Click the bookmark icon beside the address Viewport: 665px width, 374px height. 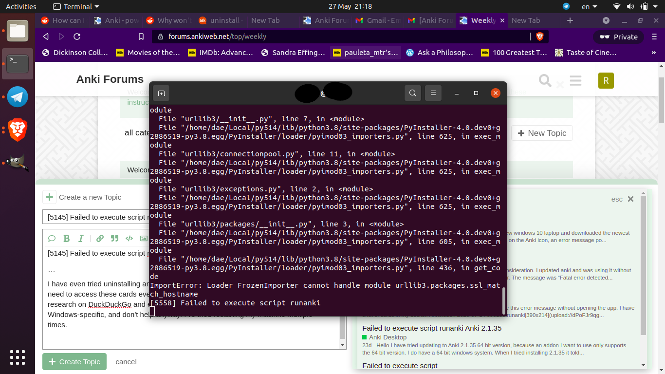(141, 37)
